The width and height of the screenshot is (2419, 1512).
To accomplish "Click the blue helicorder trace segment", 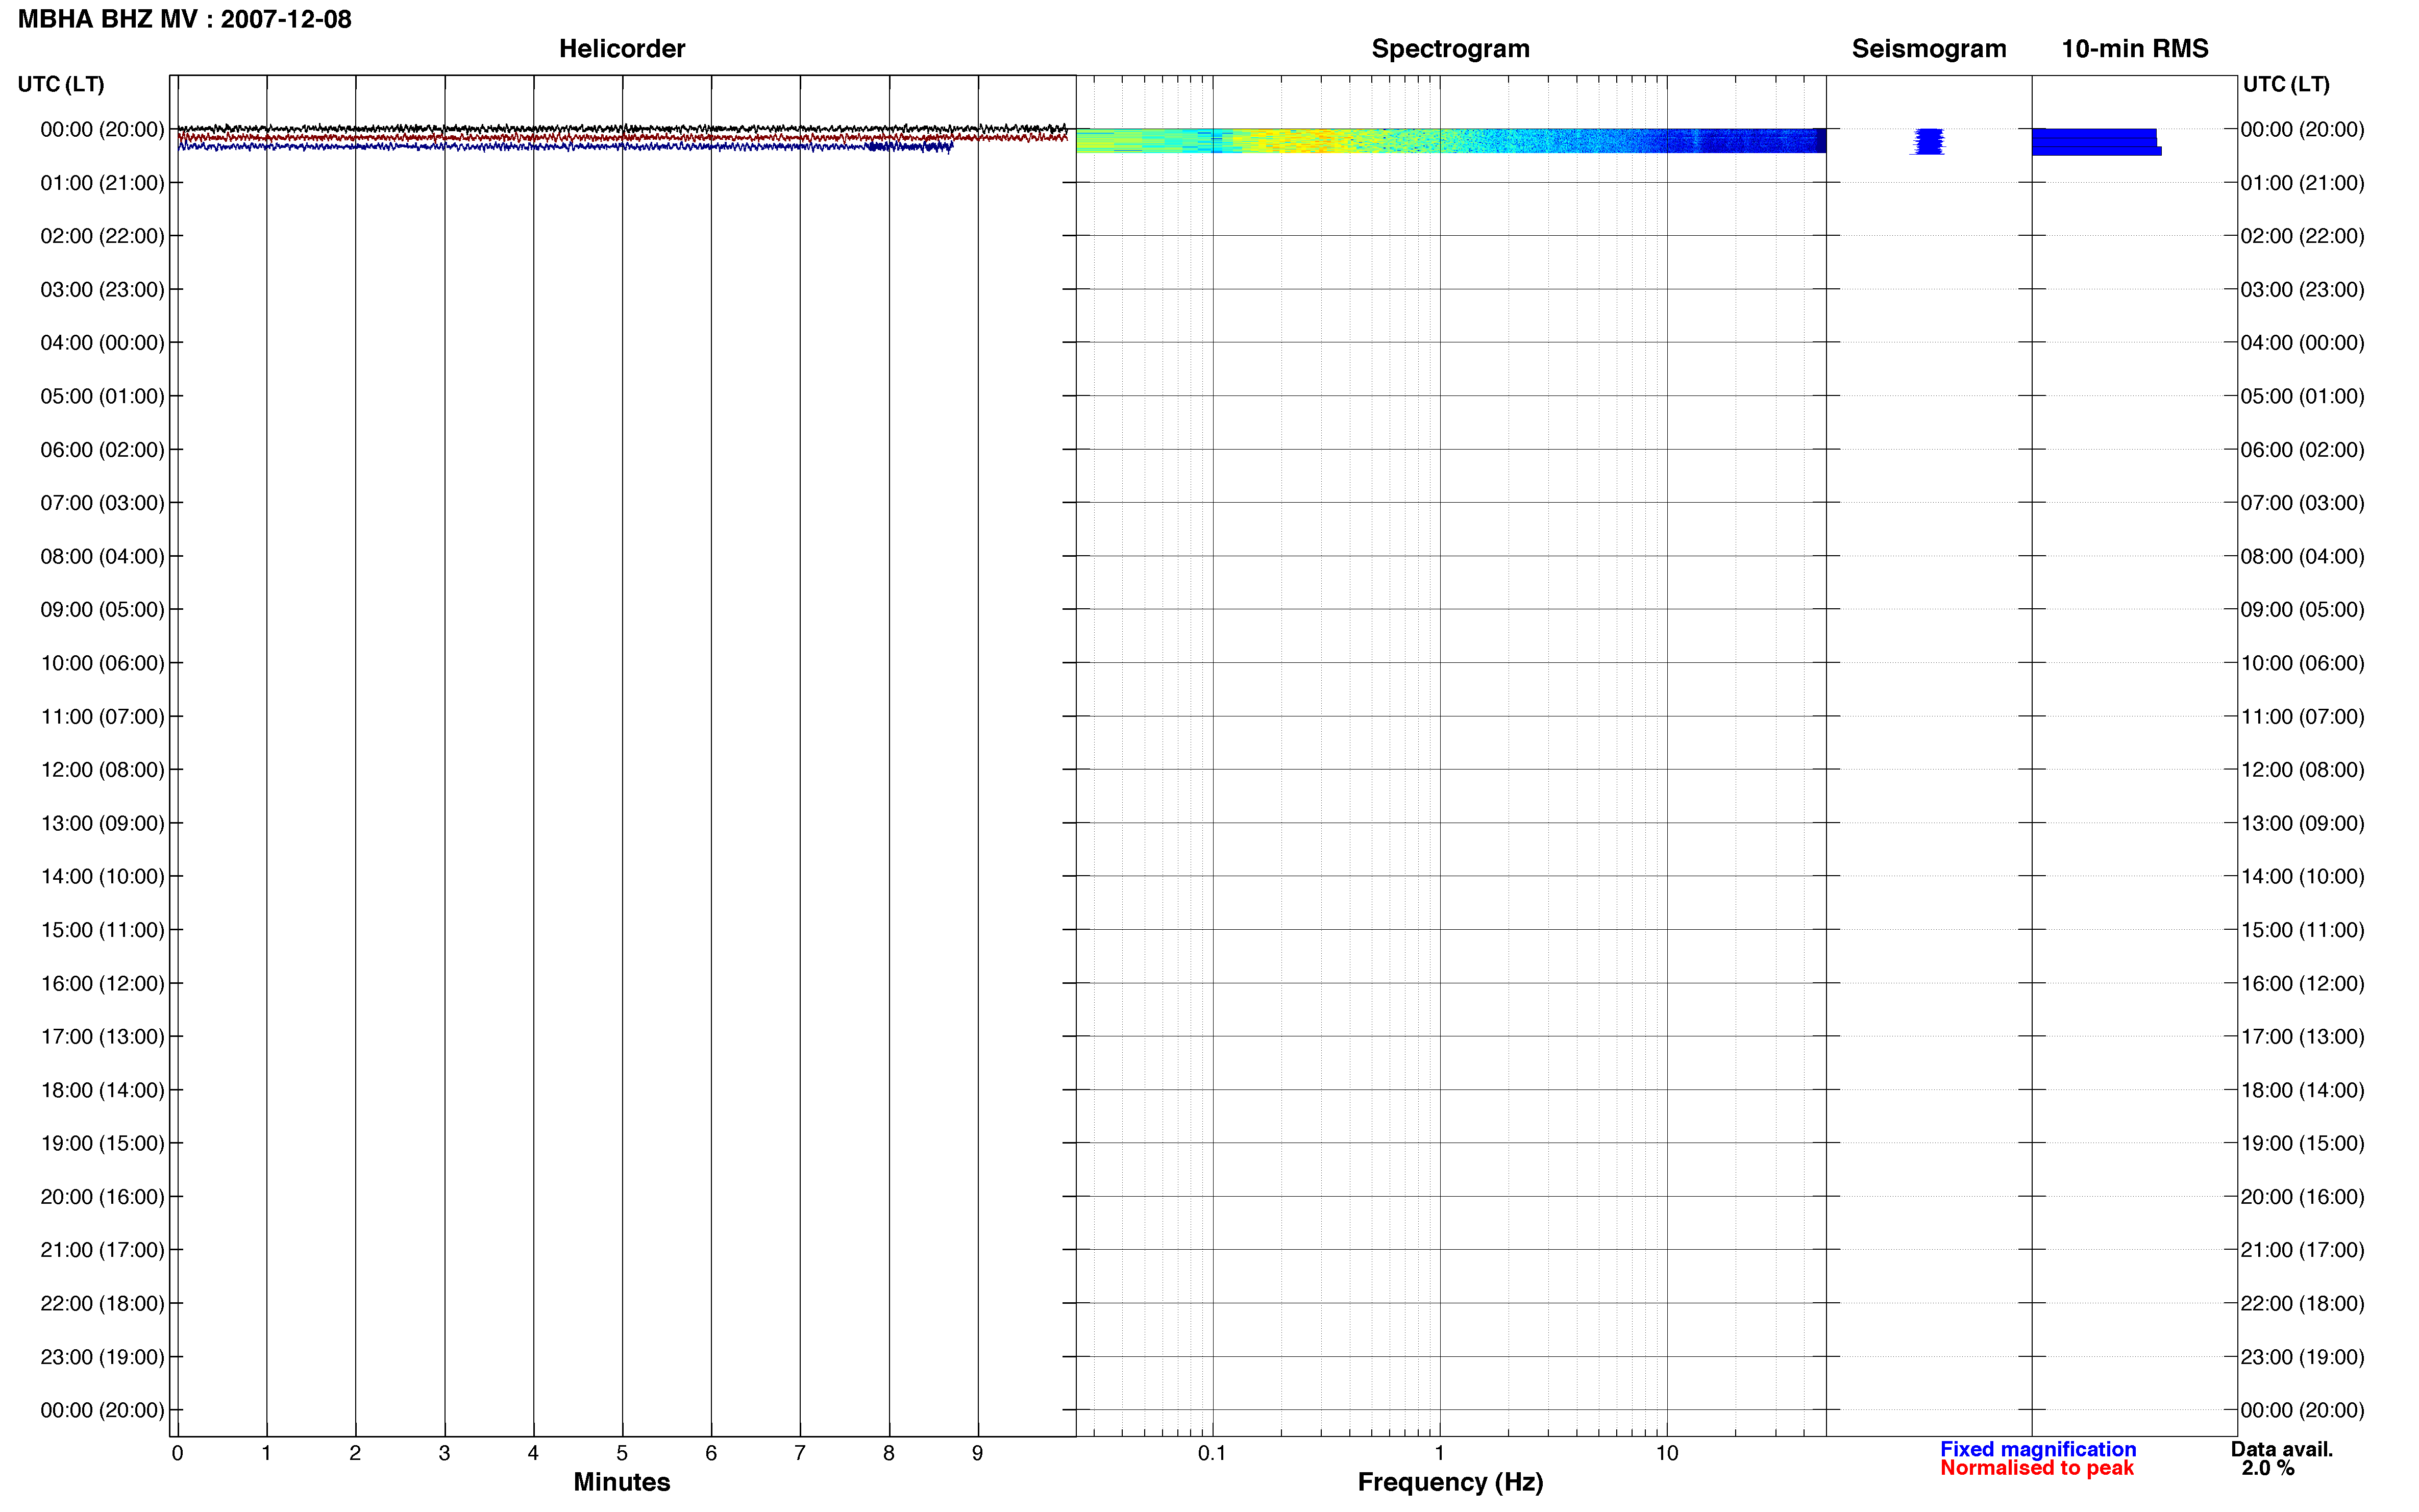I will (565, 147).
